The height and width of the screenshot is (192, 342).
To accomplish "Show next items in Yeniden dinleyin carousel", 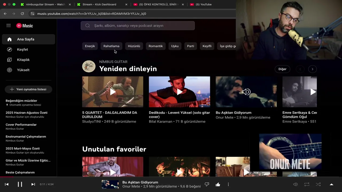I will click(312, 69).
